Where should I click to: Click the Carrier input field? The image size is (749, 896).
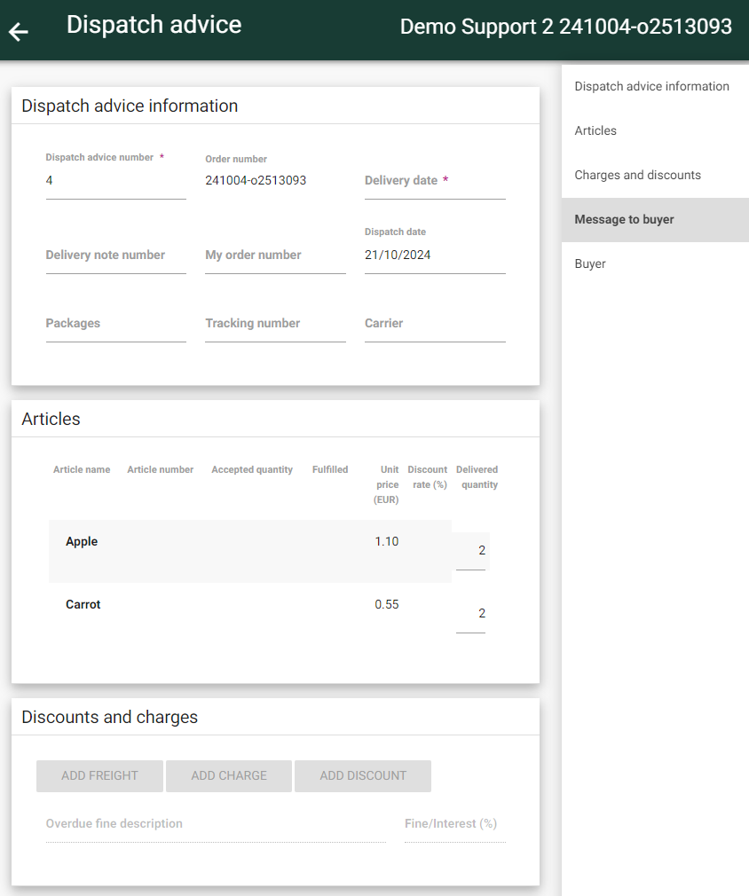(x=435, y=324)
